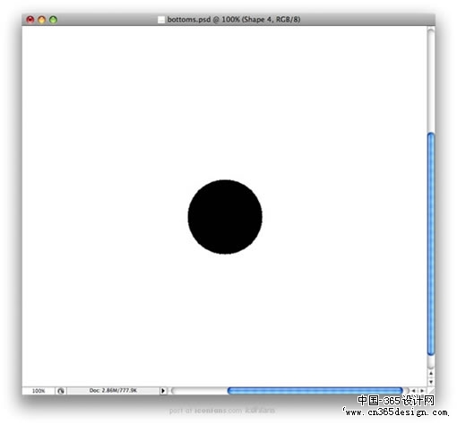
Task: Close the bottoms.psd document window
Action: tap(30, 20)
